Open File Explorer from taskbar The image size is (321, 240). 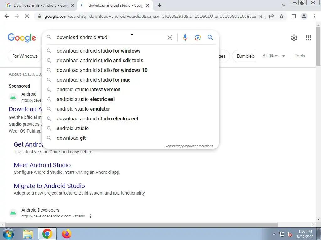click(28, 234)
